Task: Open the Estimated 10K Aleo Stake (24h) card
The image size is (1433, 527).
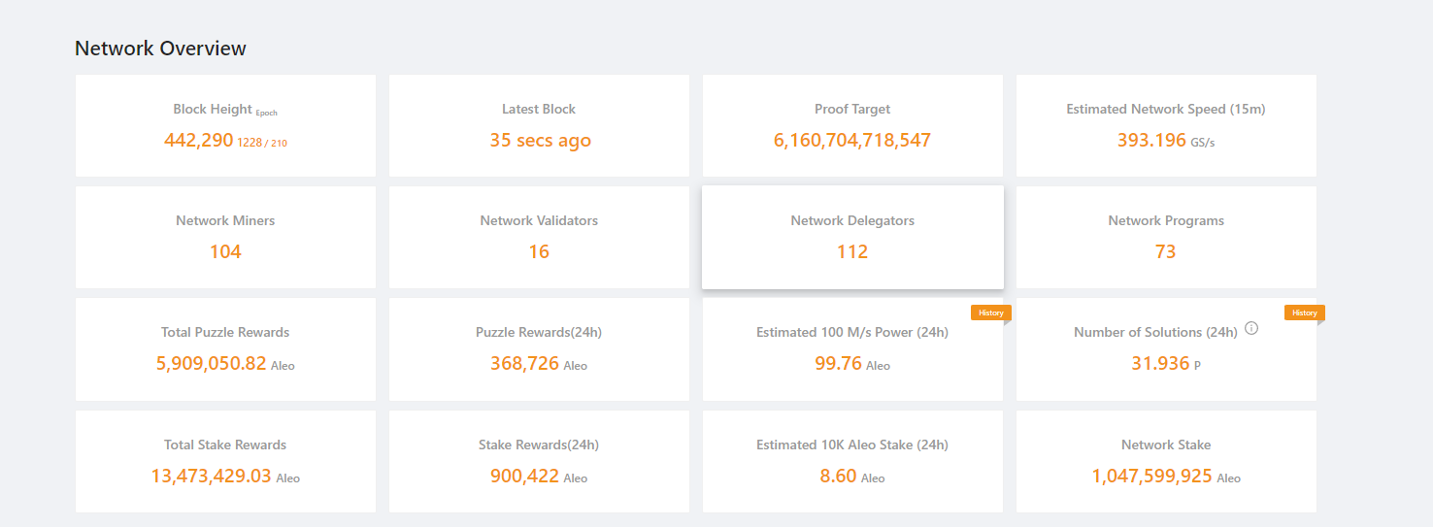Action: coord(852,461)
